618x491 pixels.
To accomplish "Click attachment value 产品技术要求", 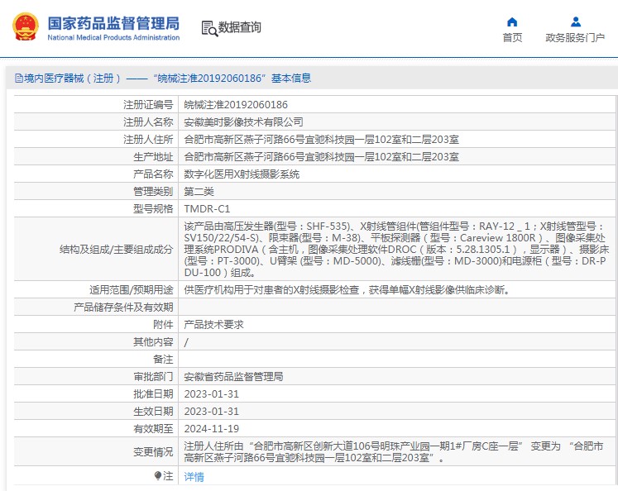I will [214, 325].
